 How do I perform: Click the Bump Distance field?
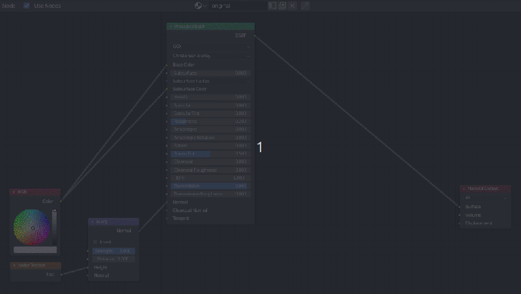point(113,259)
